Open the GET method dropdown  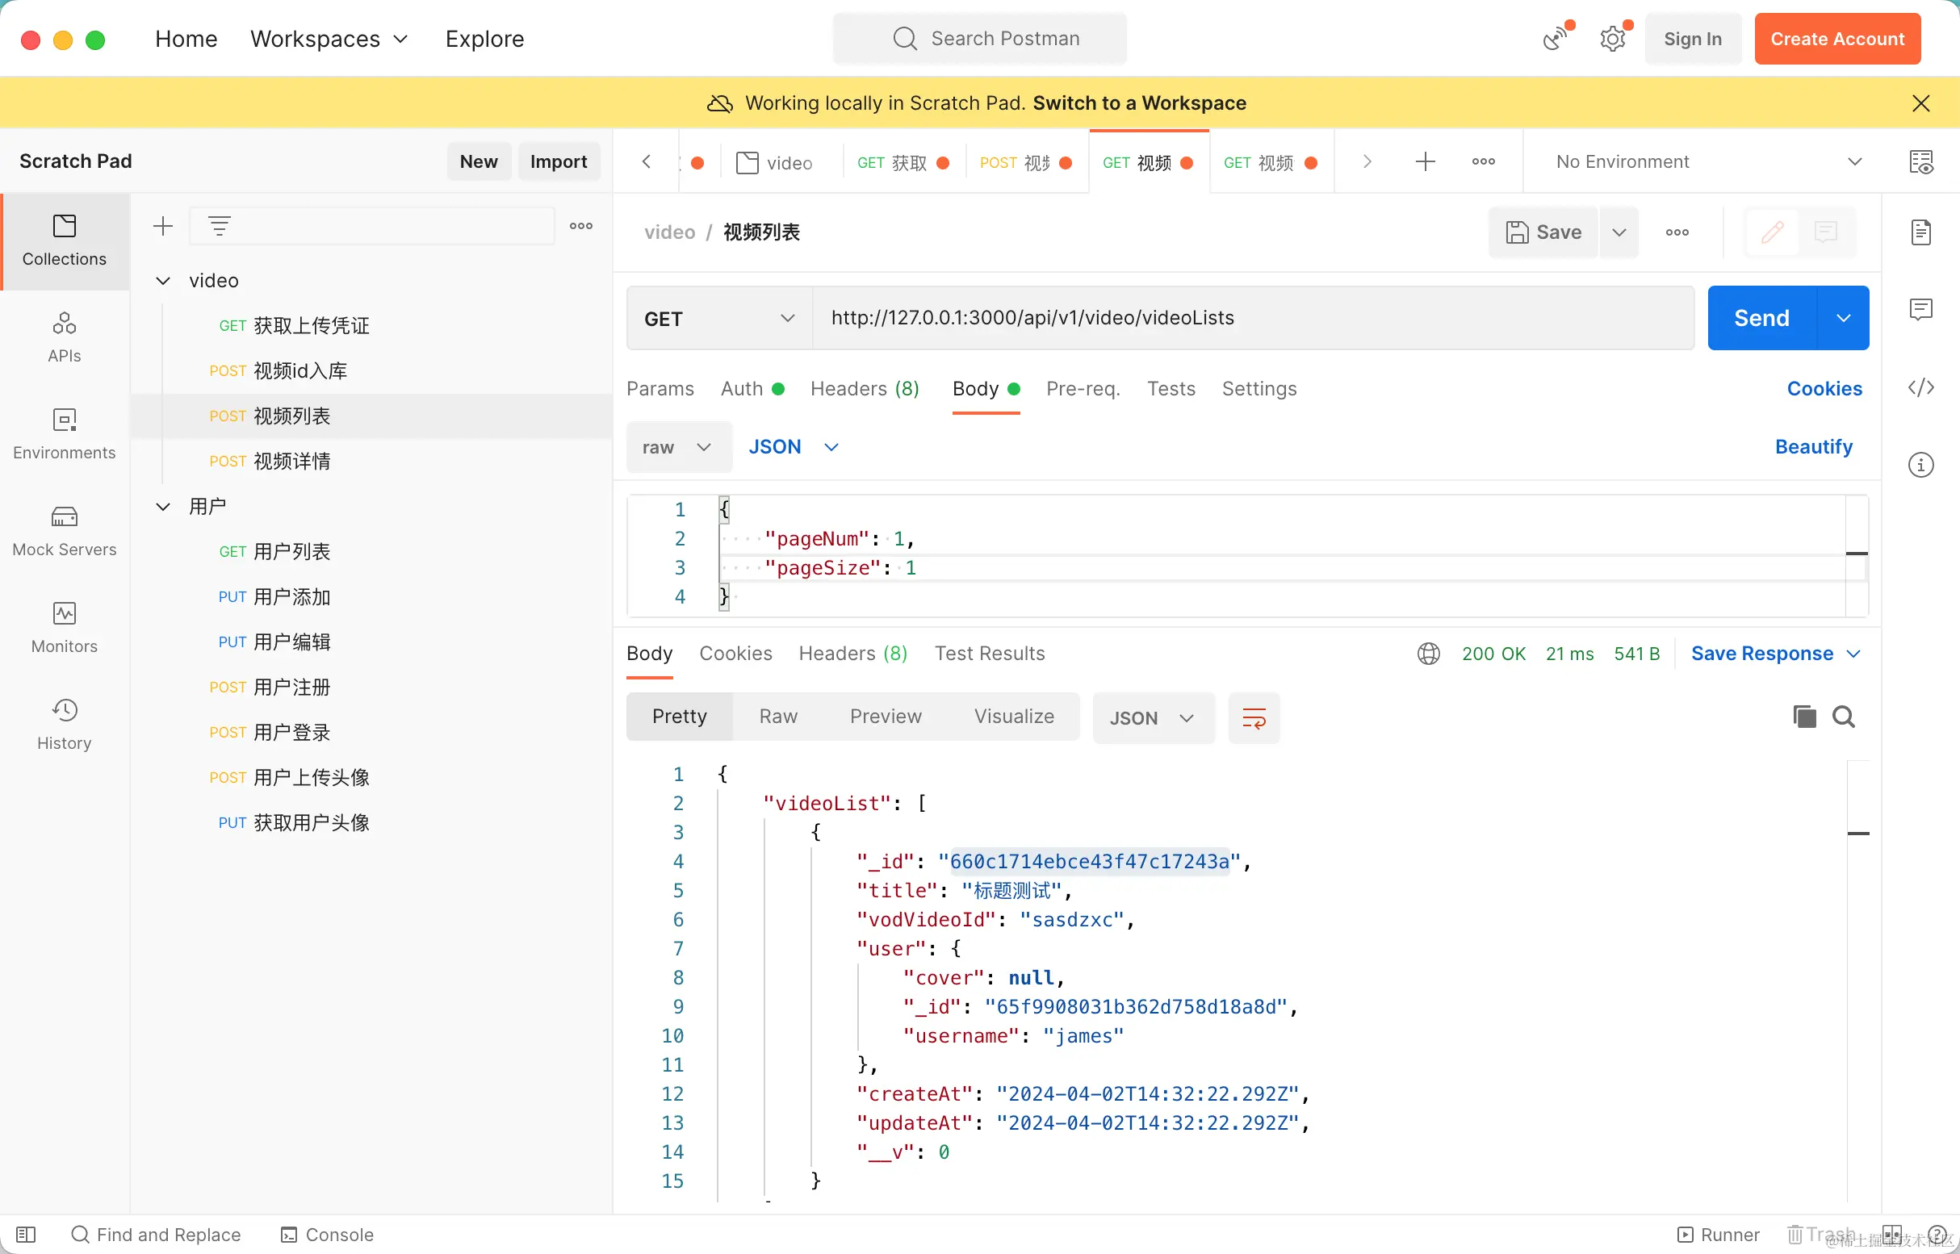click(718, 319)
